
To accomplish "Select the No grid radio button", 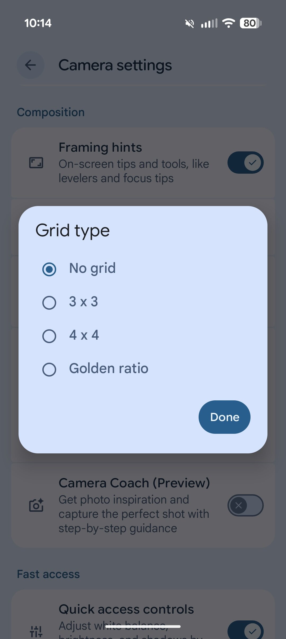I will point(49,269).
